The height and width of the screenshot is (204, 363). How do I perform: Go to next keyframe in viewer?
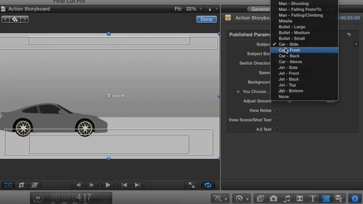click(24, 19)
